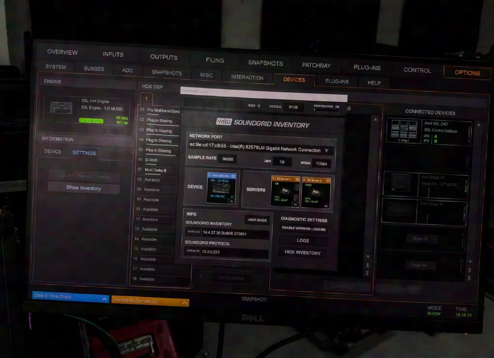This screenshot has height=358, width=494.
Task: Open the MISC tab
Action: 206,75
